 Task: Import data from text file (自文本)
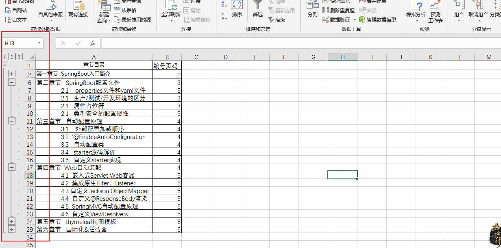point(16,20)
